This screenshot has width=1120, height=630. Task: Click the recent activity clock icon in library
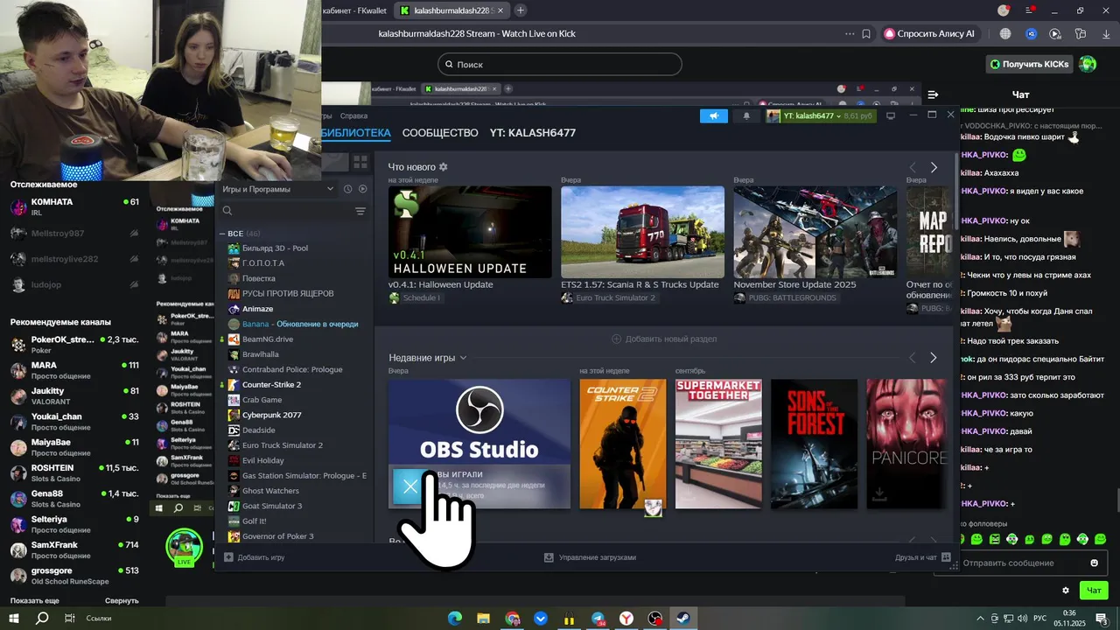(347, 189)
